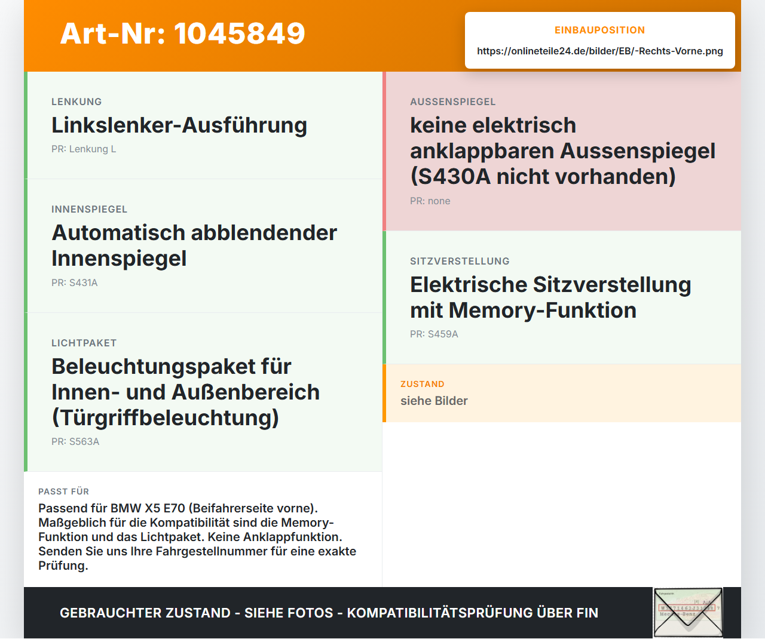
Task: Open the onlineteile24.de Rechts-Vorne.png image URL
Action: [600, 51]
